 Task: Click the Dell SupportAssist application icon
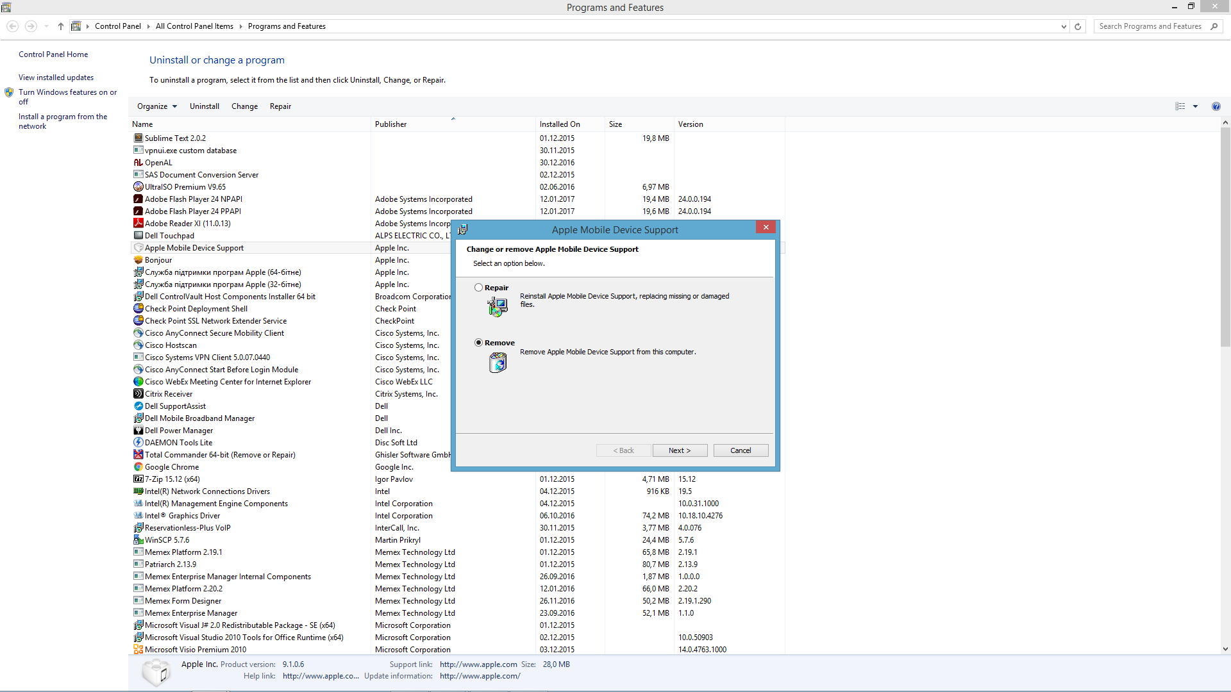coord(138,406)
